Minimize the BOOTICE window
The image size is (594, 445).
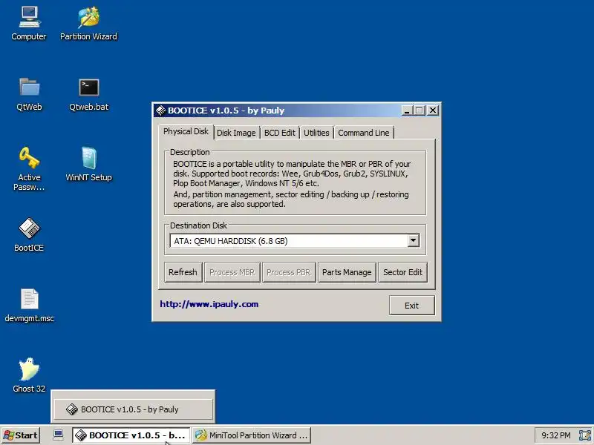(x=407, y=111)
